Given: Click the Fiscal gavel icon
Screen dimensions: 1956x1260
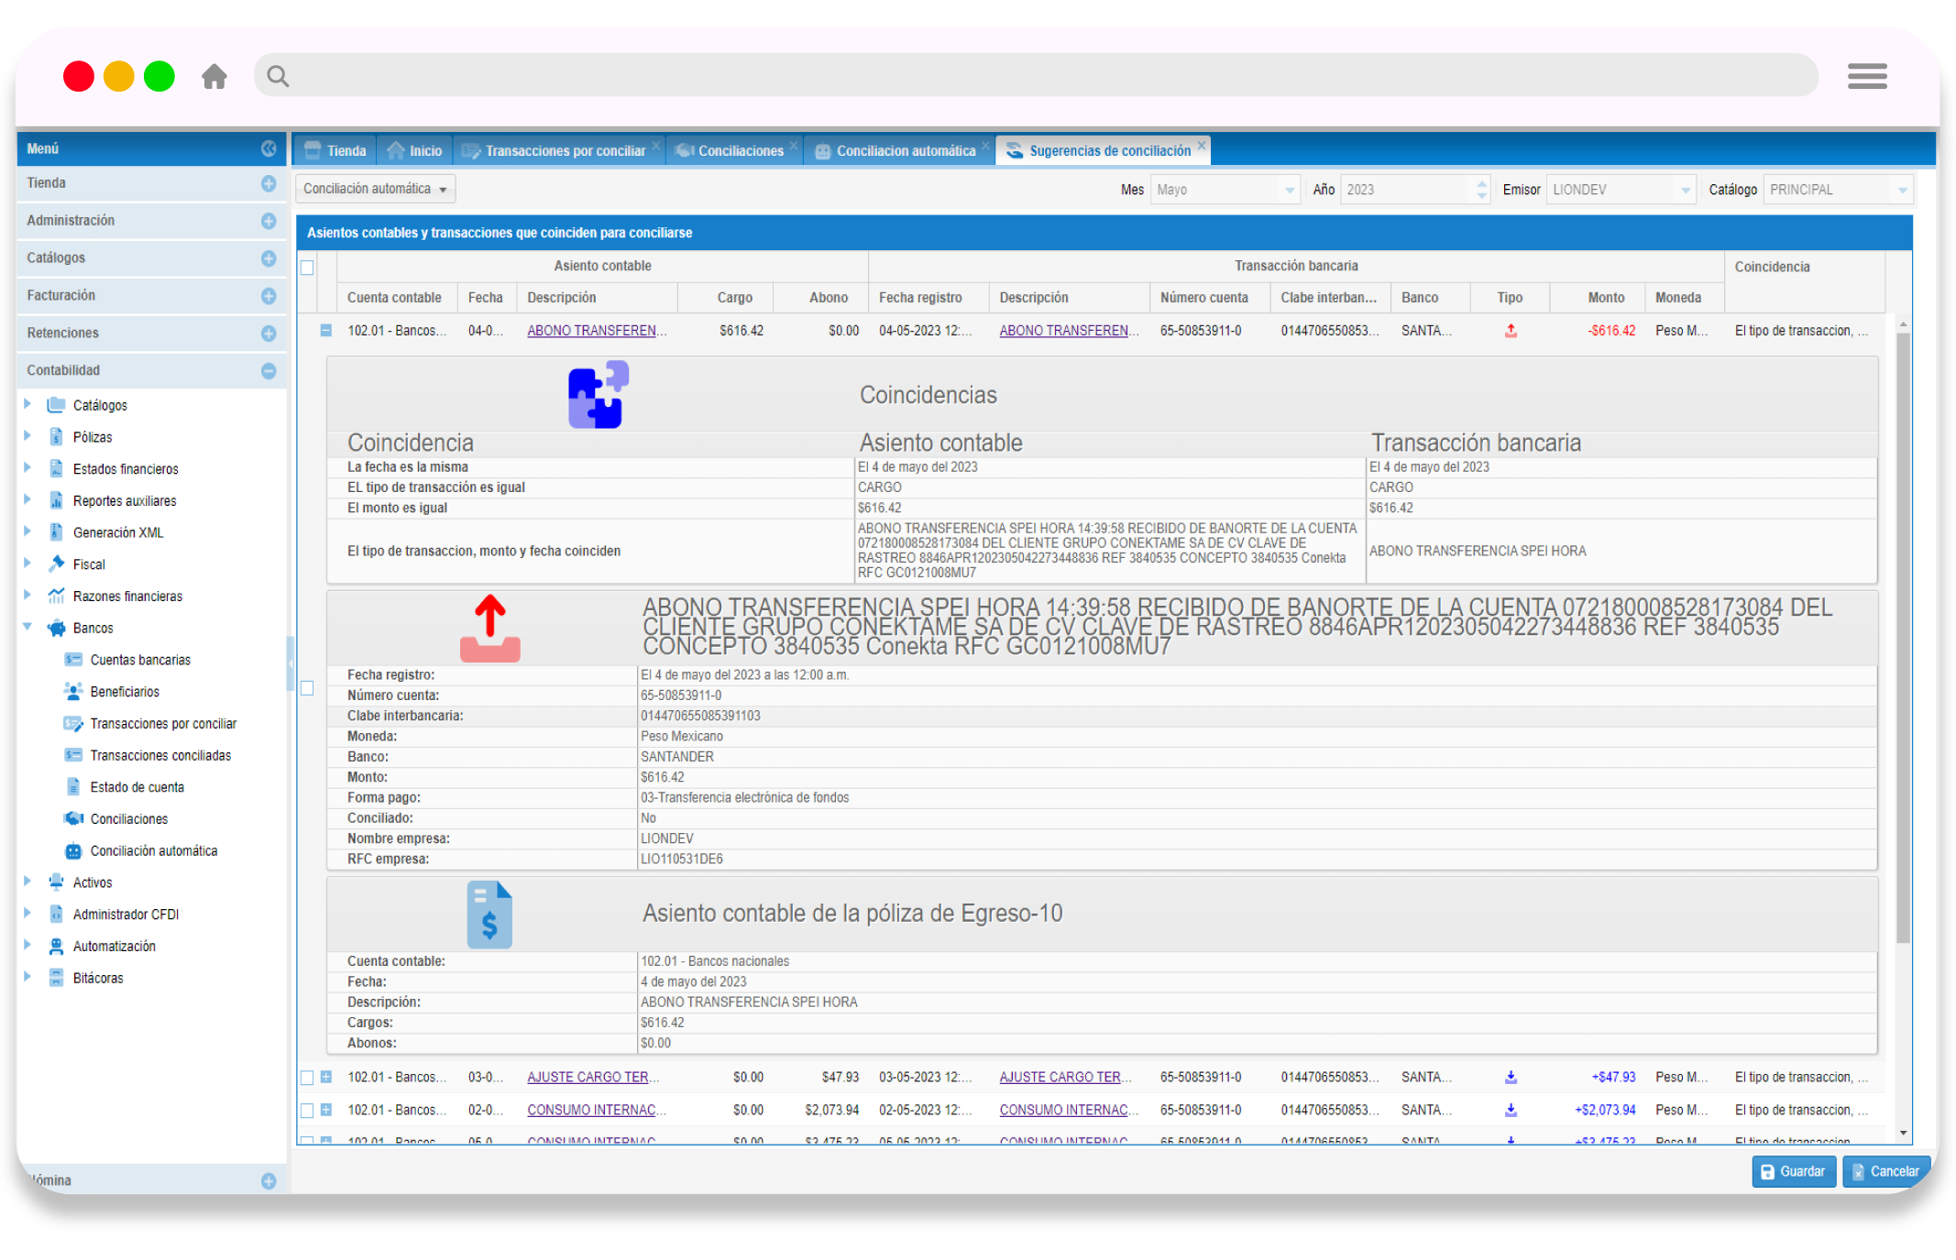Looking at the screenshot, I should pos(57,564).
